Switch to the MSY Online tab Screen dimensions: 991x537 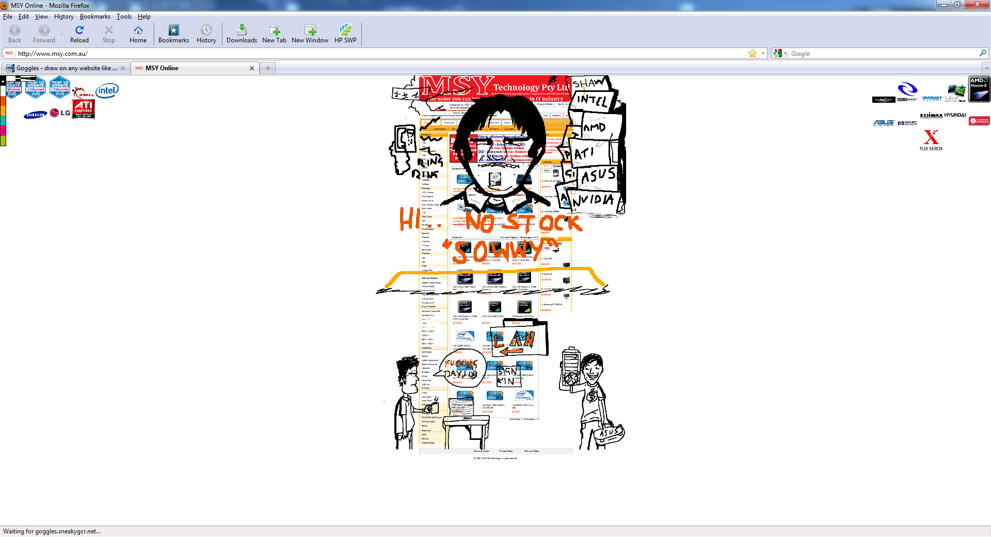point(195,68)
